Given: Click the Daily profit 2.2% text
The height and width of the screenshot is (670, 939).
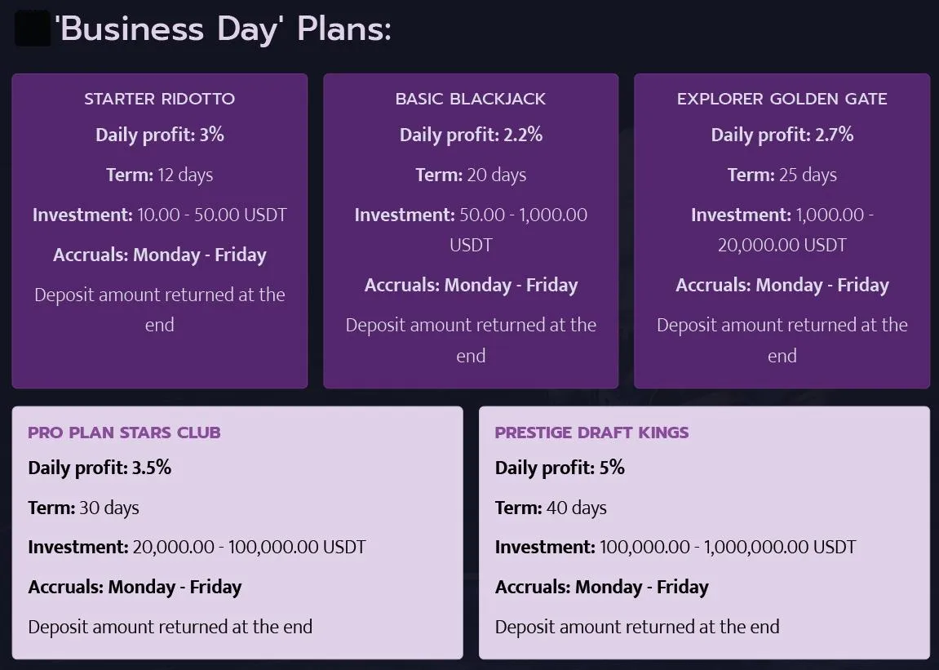Looking at the screenshot, I should (x=471, y=135).
